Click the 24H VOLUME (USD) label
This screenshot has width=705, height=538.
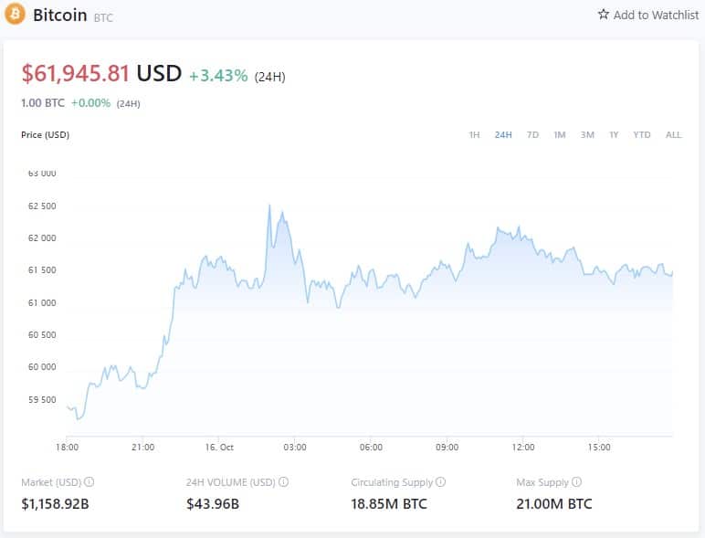pos(231,482)
